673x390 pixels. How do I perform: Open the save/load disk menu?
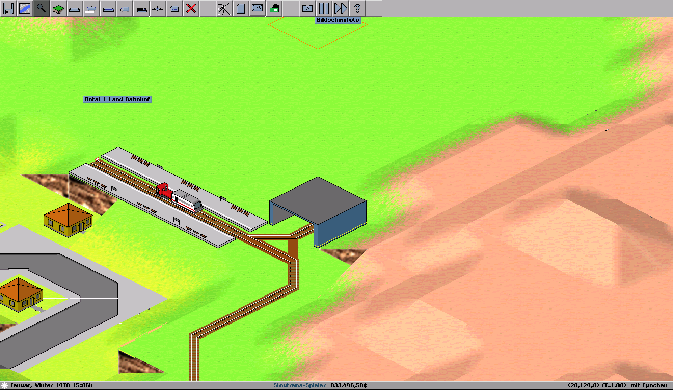[8, 8]
